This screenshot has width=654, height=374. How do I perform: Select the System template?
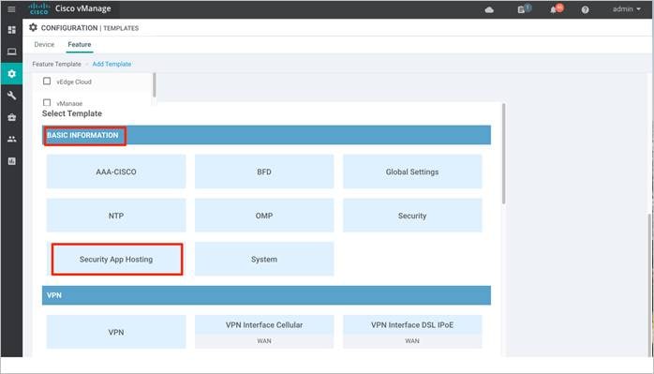[x=264, y=259]
